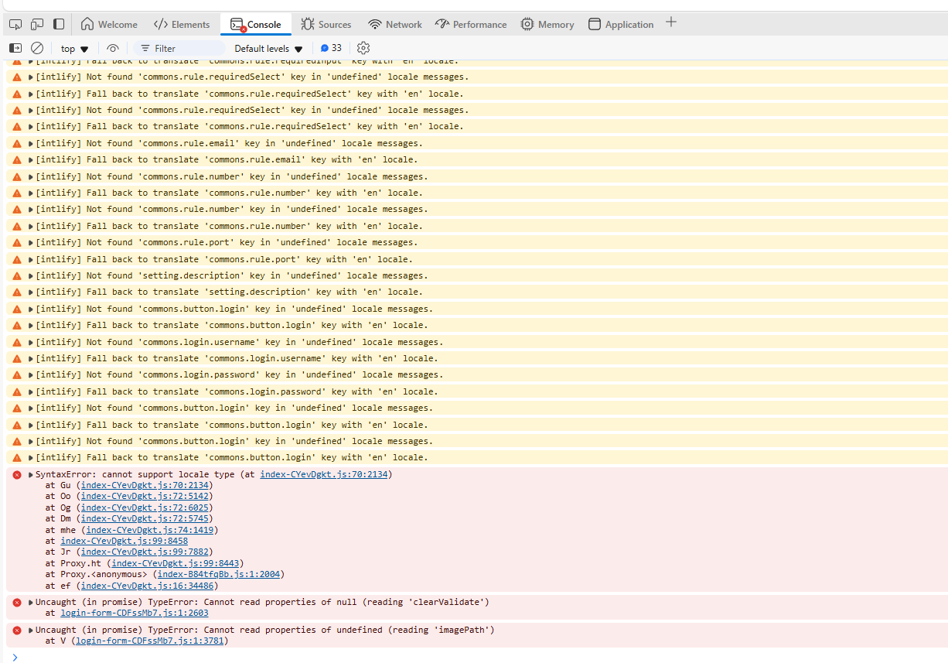Click warning icon beside Not found 'commons.rule.email'

17,143
